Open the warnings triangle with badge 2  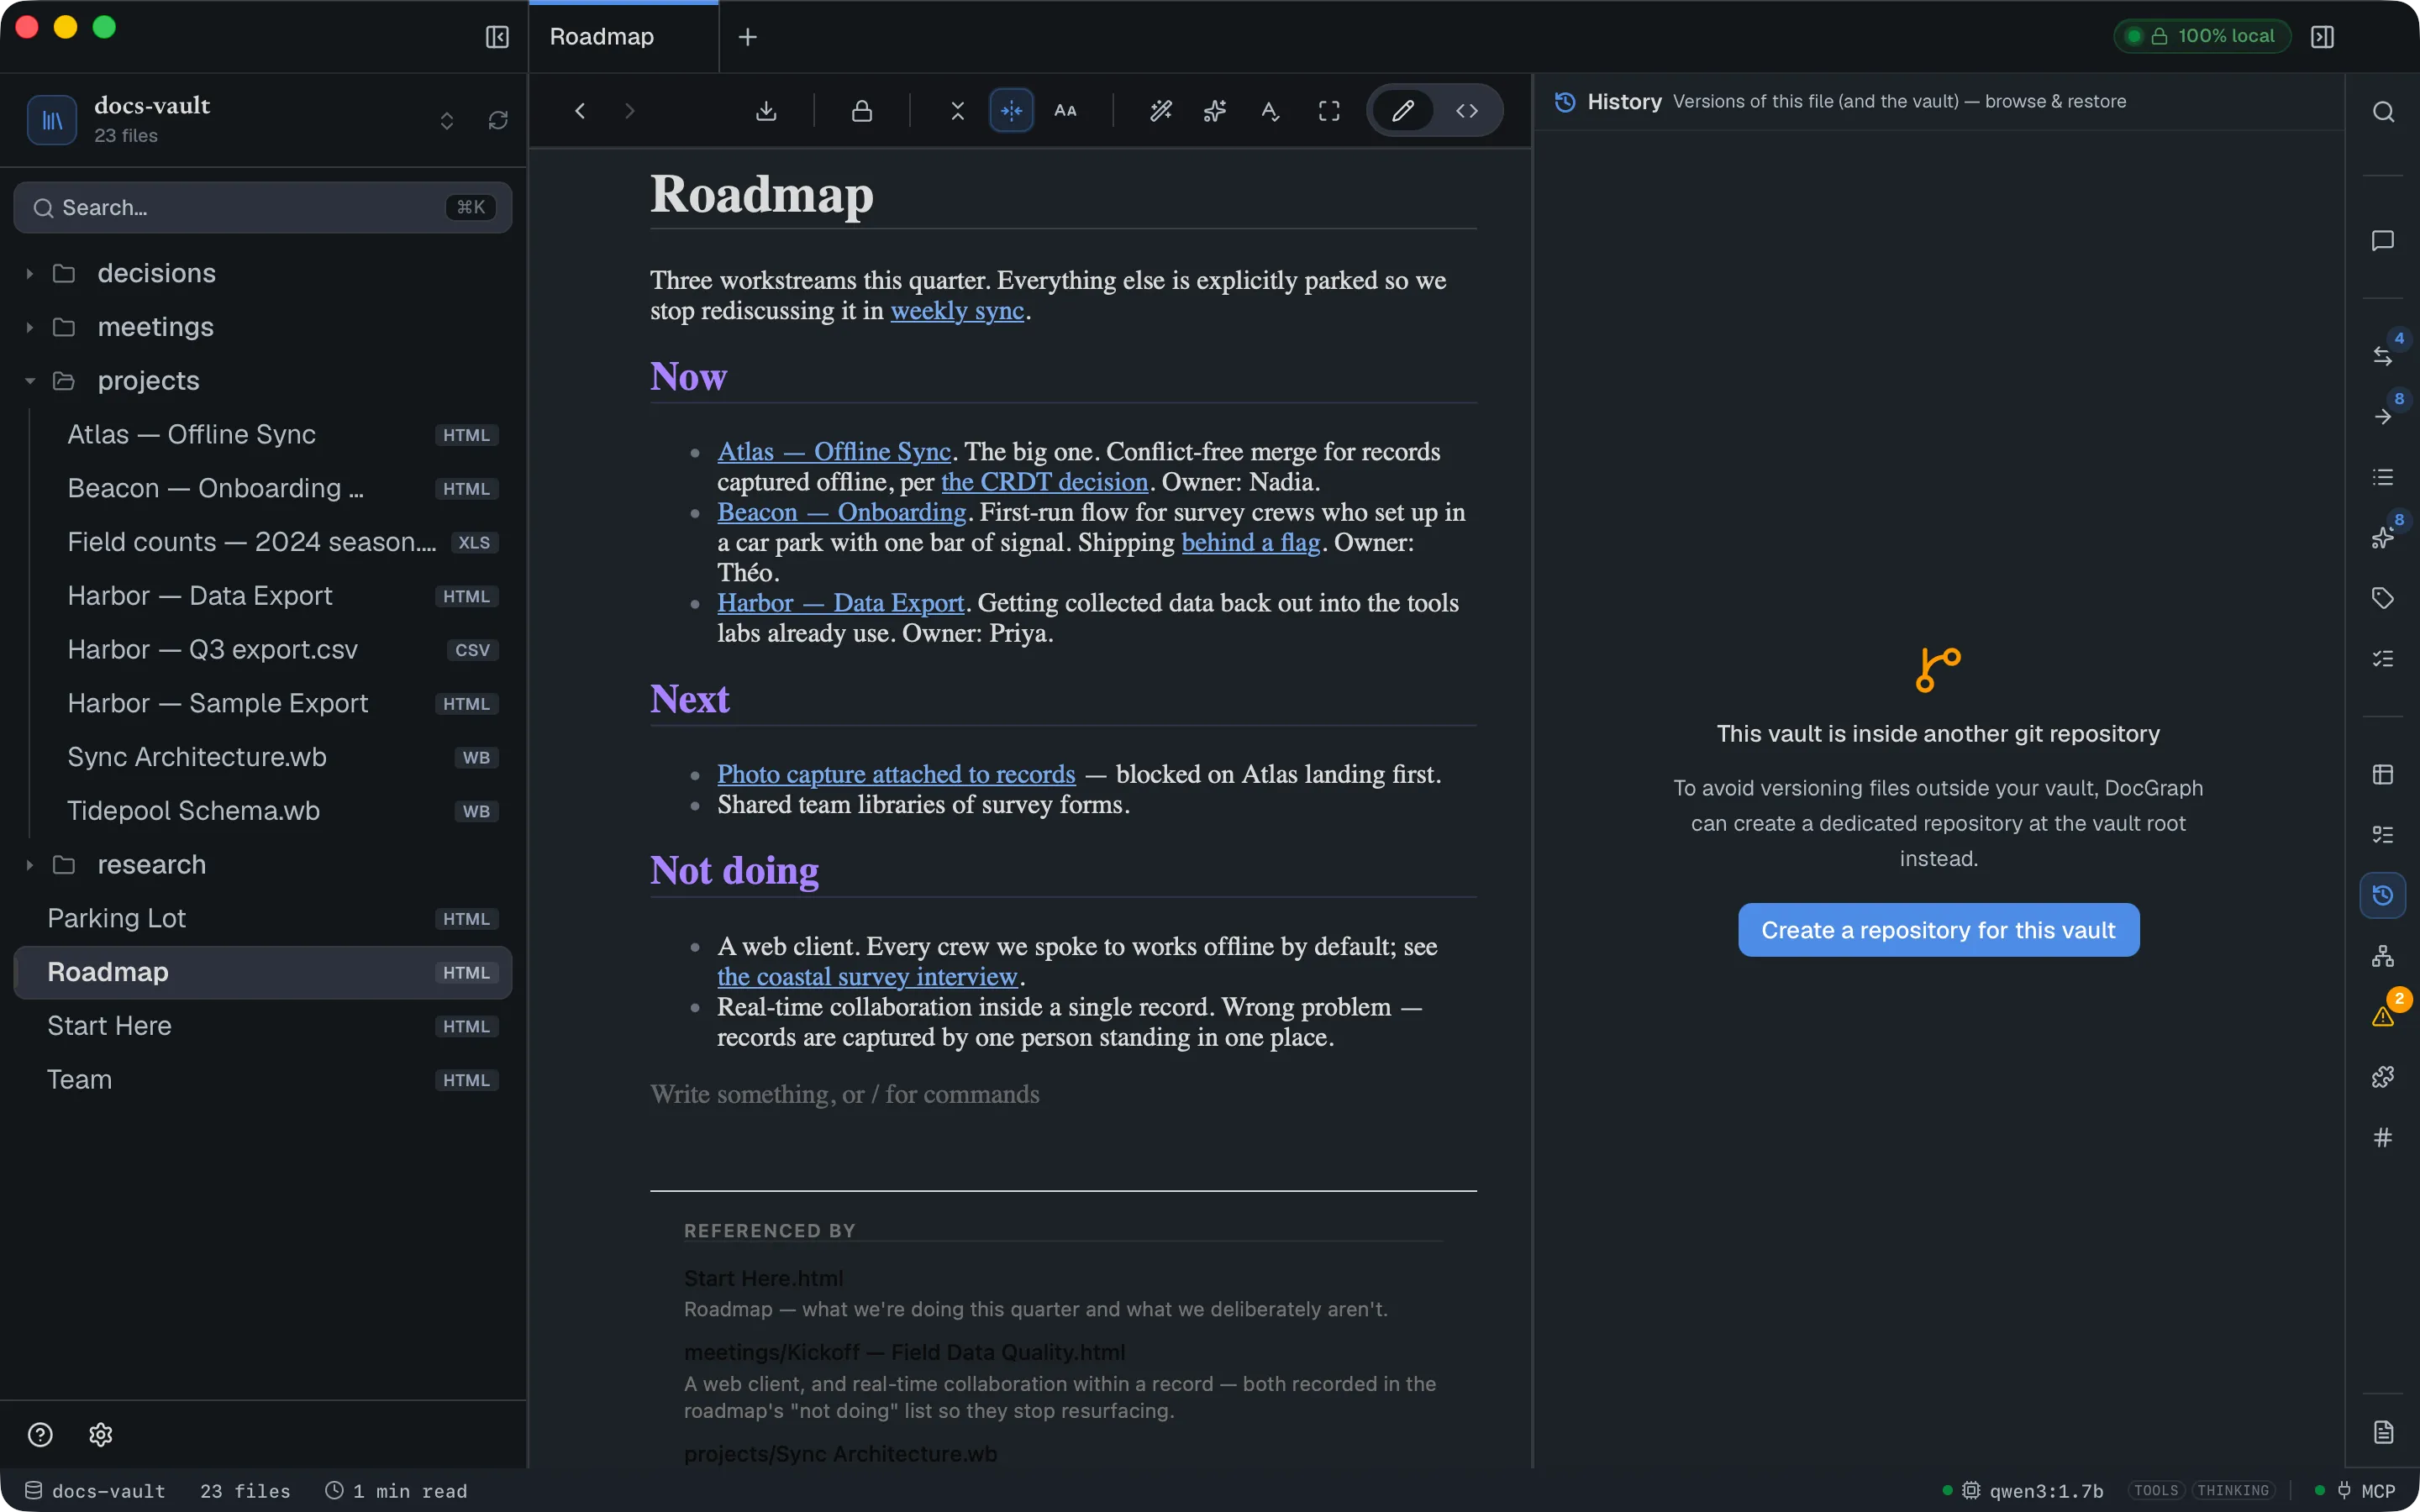(x=2383, y=1016)
